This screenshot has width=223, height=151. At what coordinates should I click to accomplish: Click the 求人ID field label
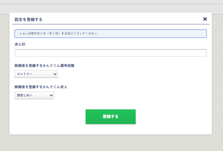pyautogui.click(x=20, y=45)
